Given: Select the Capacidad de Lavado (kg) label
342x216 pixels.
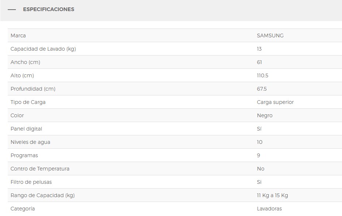Looking at the screenshot, I should (x=43, y=49).
